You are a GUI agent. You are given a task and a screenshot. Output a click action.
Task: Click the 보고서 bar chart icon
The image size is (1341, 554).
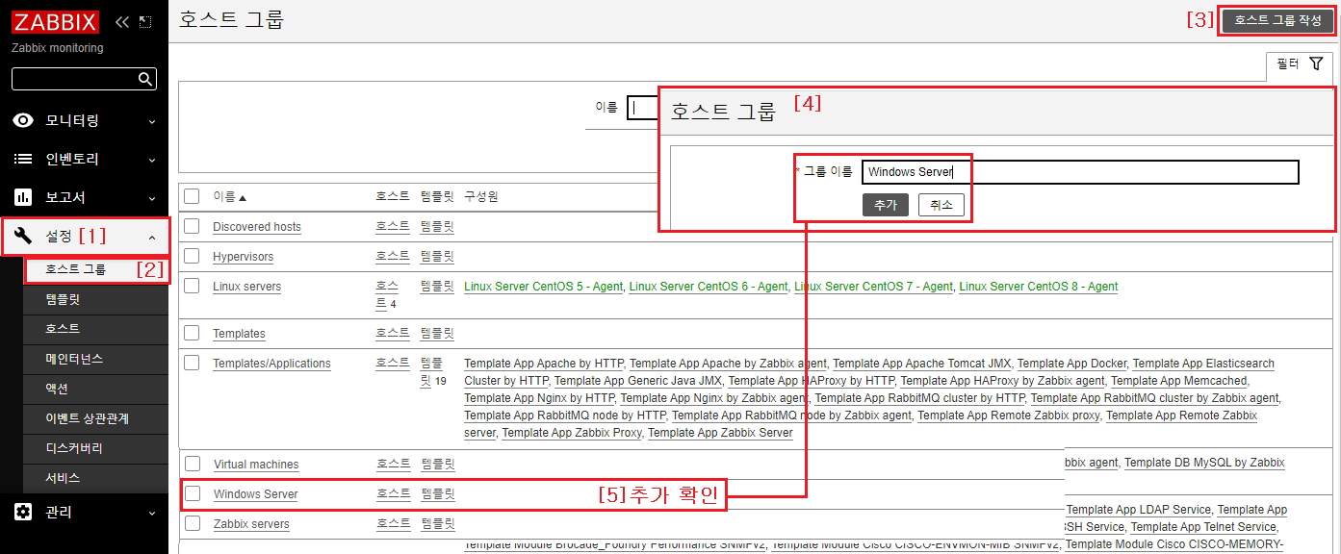(x=24, y=197)
